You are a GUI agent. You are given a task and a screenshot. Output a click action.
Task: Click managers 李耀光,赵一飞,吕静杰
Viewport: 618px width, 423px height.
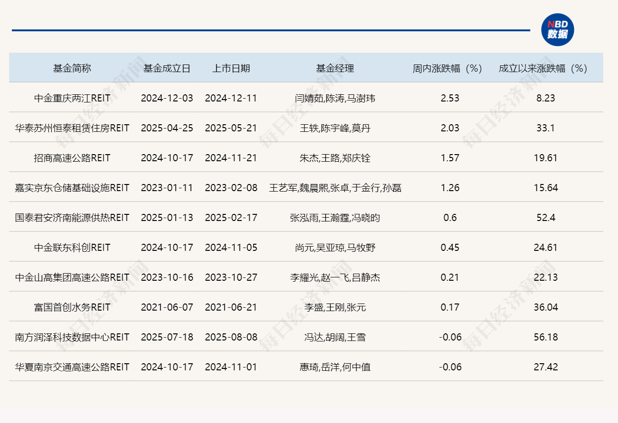tap(335, 277)
